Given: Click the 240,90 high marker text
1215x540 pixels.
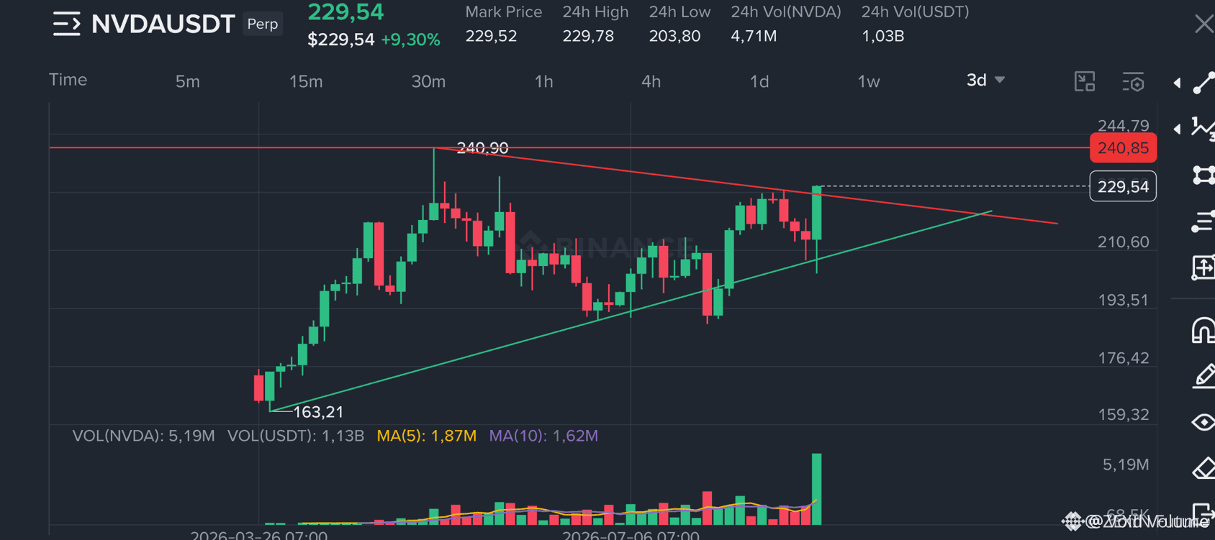Looking at the screenshot, I should tap(482, 148).
